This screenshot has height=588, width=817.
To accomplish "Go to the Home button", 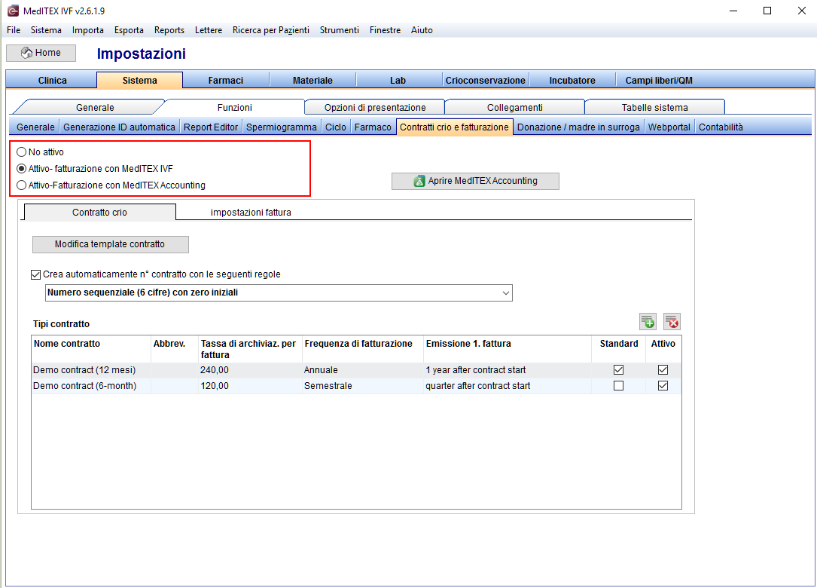I will [x=41, y=53].
